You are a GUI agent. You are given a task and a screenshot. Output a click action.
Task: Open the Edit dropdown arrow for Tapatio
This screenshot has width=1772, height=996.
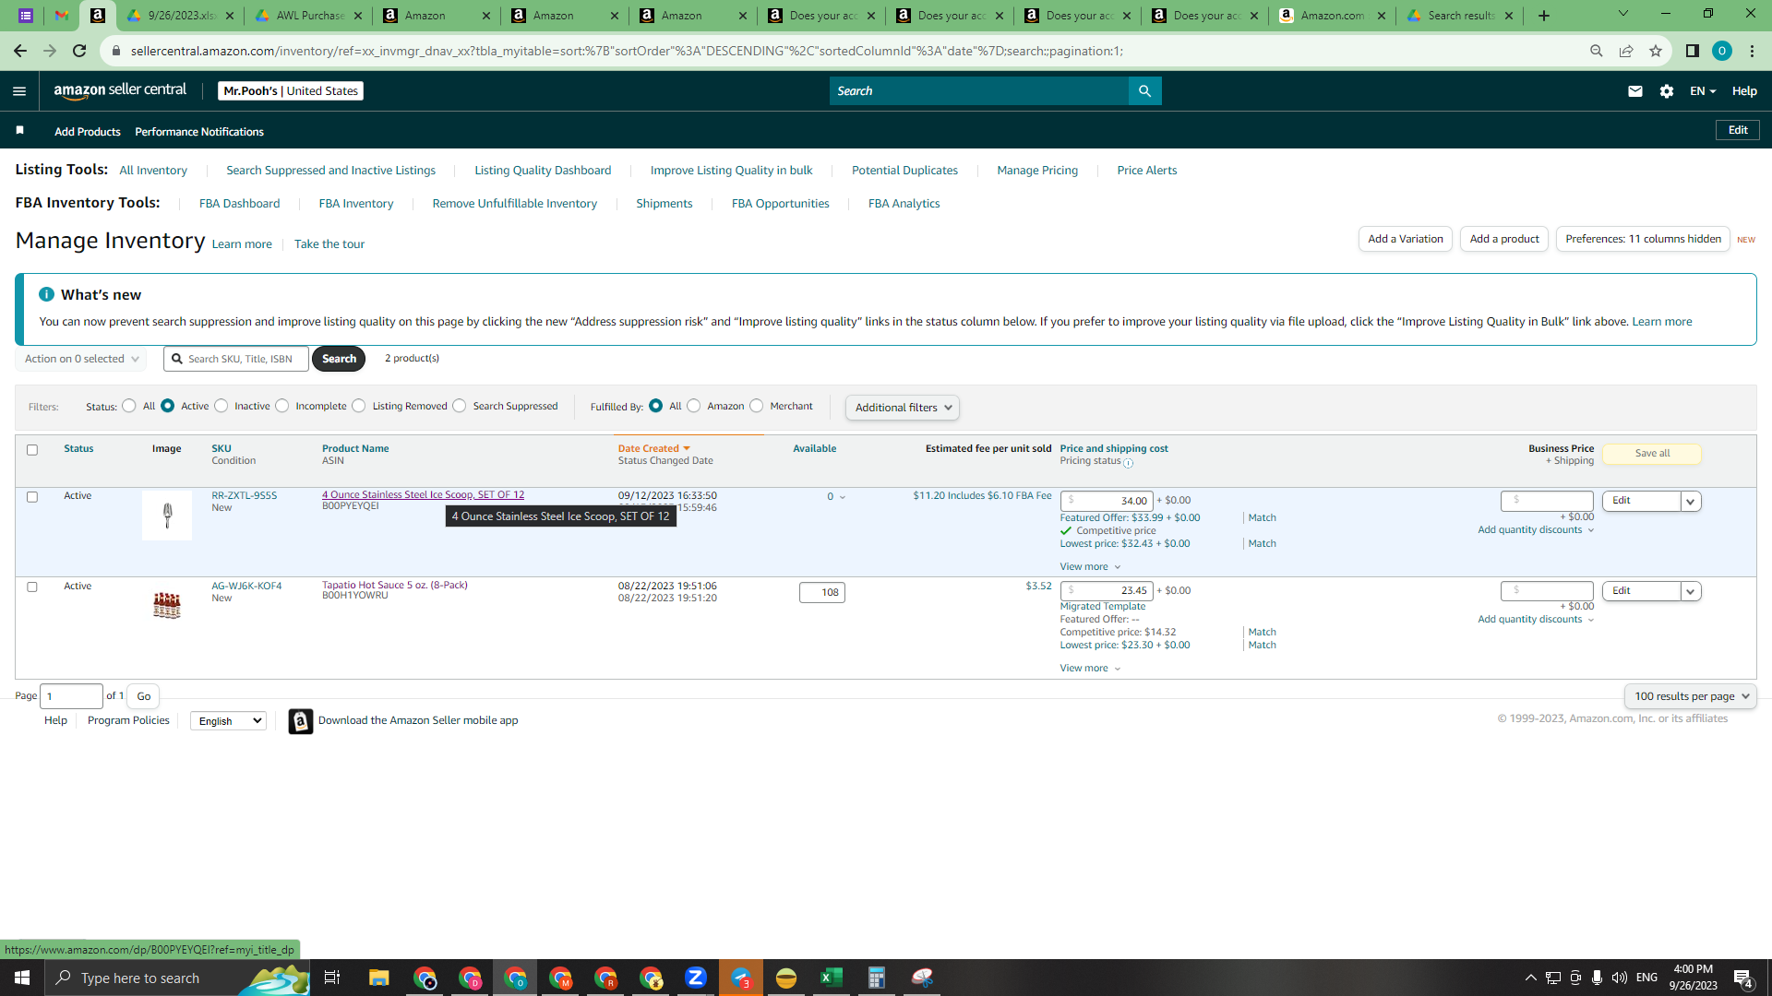(x=1691, y=592)
